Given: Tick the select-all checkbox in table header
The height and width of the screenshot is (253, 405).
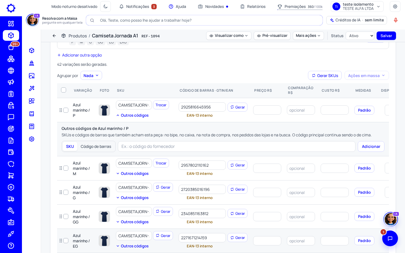Looking at the screenshot, I should [x=64, y=90].
